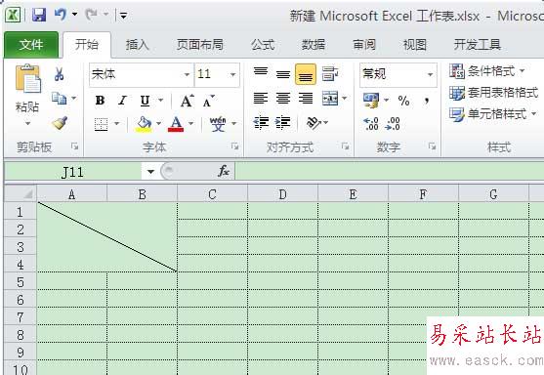
Task: Switch to the 开始 tab
Action: pos(87,44)
